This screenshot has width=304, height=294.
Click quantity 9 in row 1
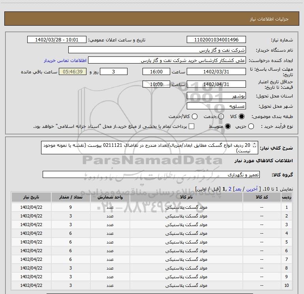71,207
